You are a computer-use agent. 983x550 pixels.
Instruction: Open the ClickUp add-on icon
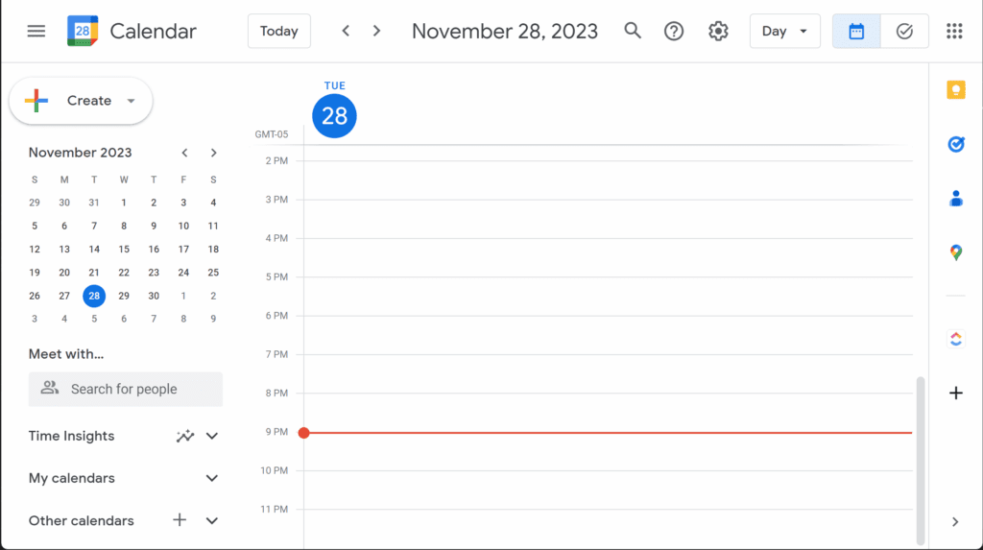point(955,339)
